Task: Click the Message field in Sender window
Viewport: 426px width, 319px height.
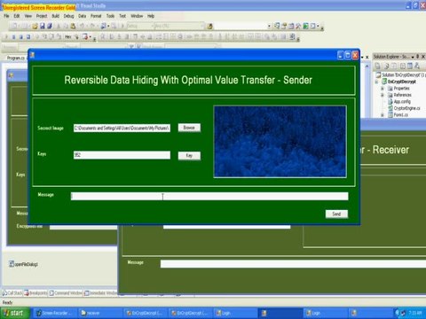Action: point(209,196)
